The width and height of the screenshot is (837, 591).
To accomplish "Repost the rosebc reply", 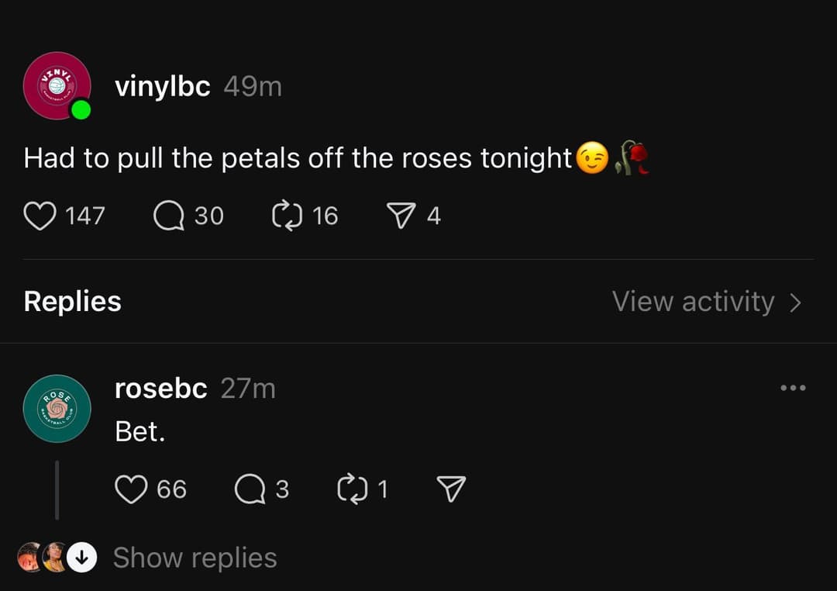I will 351,489.
